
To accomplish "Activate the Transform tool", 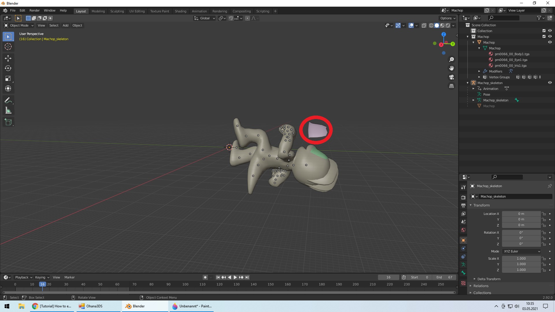I will pos(8,89).
